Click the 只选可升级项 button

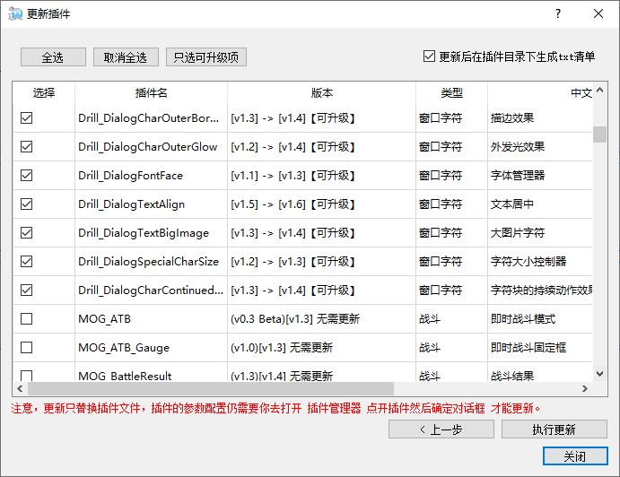tap(205, 57)
